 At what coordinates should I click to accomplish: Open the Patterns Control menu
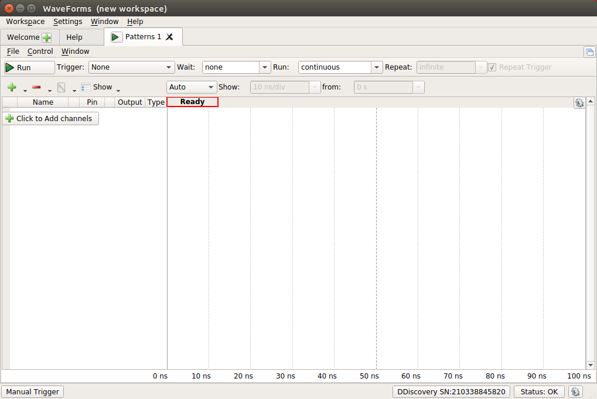[x=40, y=51]
